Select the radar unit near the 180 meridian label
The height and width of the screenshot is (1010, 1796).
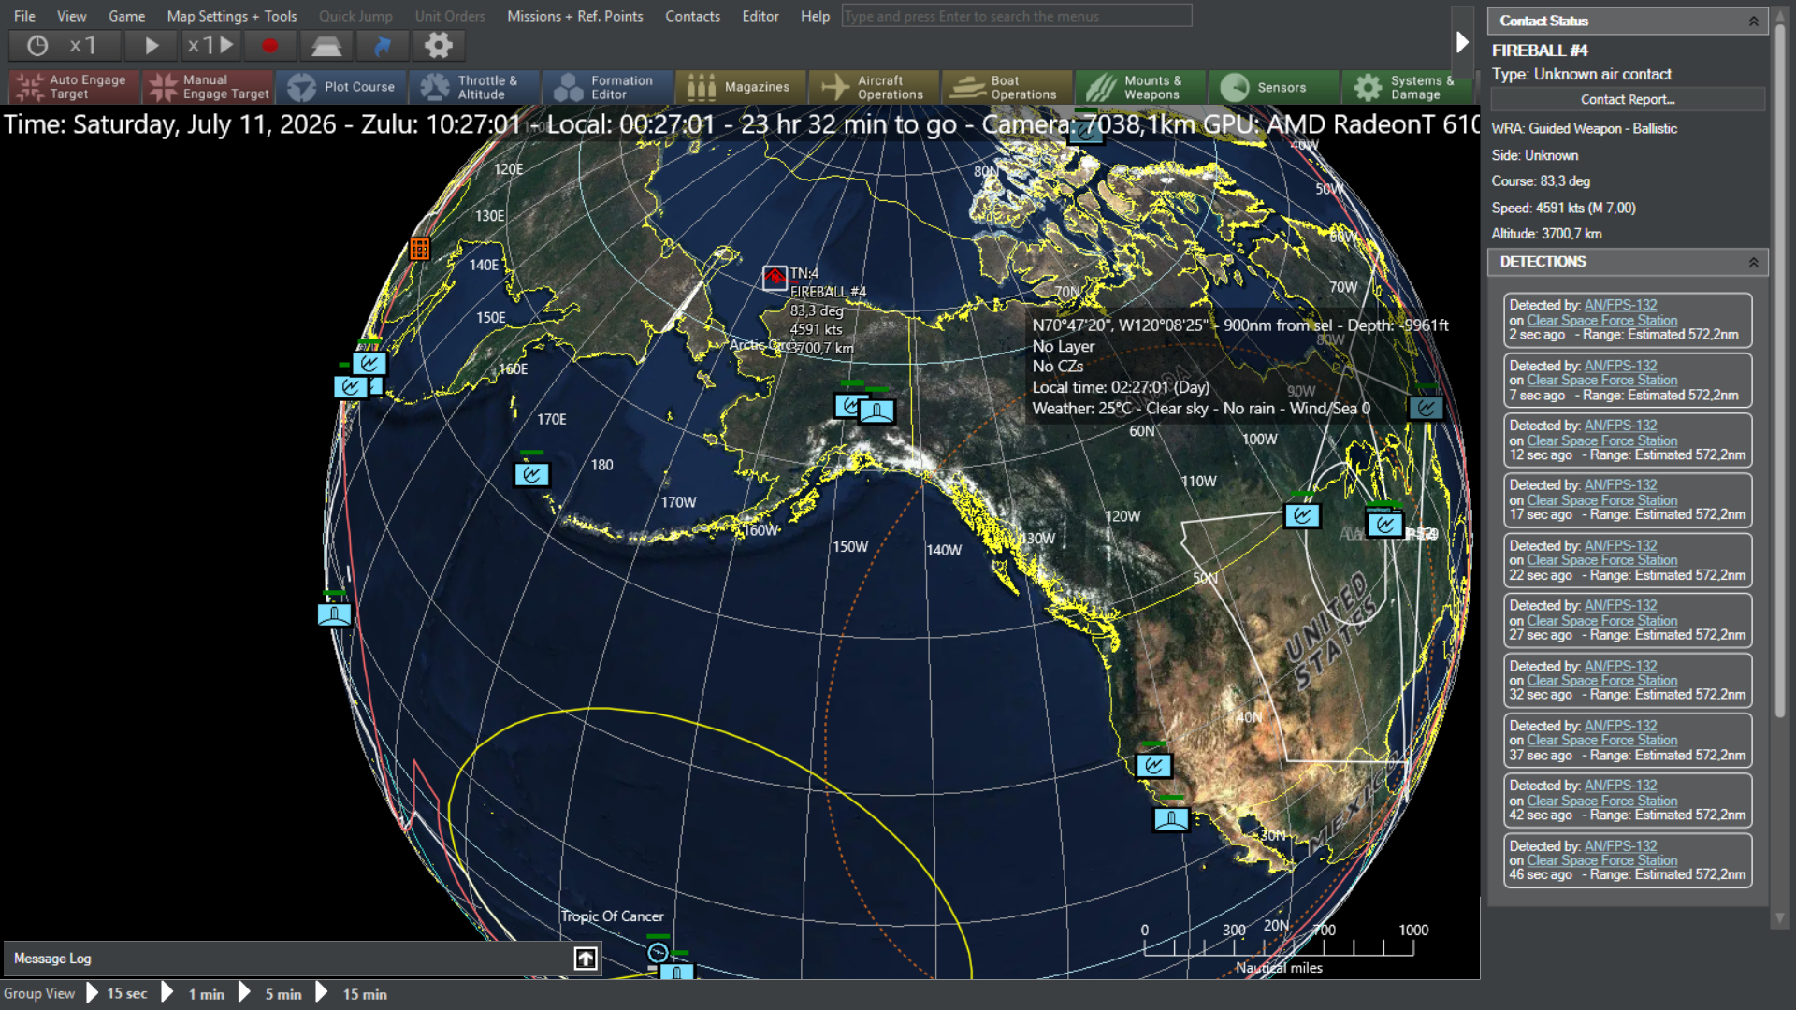point(532,474)
